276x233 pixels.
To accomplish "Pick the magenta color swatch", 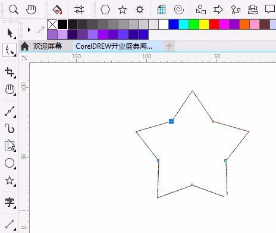I will (x=224, y=24).
